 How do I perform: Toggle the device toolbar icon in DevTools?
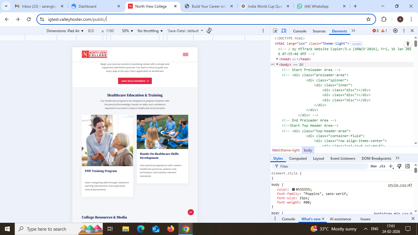pos(284,31)
